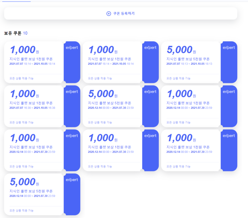The width and height of the screenshot is (248, 218).
Task: Click the 보유 쿠폰 10 heading
Action: [x=15, y=33]
